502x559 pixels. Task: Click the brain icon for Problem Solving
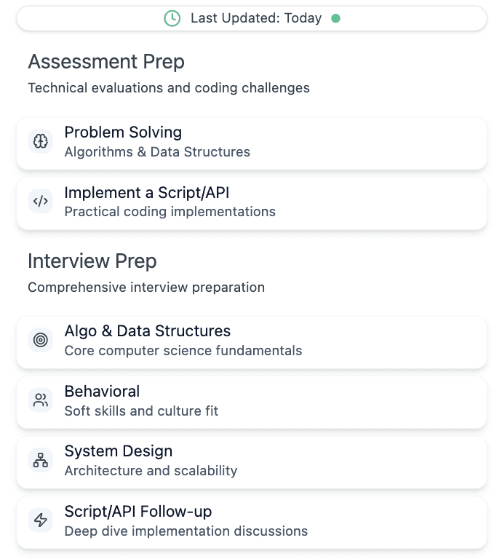click(x=41, y=141)
